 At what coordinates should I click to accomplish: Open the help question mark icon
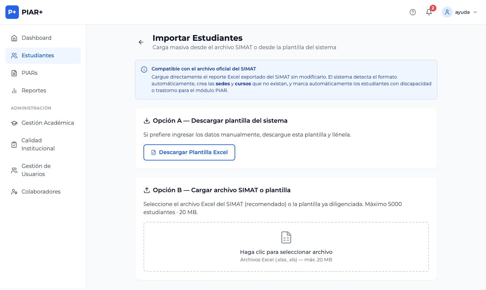(413, 12)
